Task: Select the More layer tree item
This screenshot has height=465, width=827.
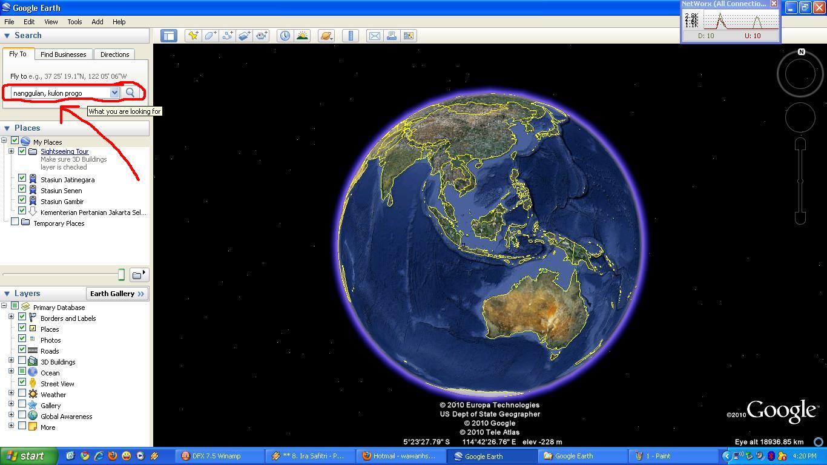Action: (48, 427)
